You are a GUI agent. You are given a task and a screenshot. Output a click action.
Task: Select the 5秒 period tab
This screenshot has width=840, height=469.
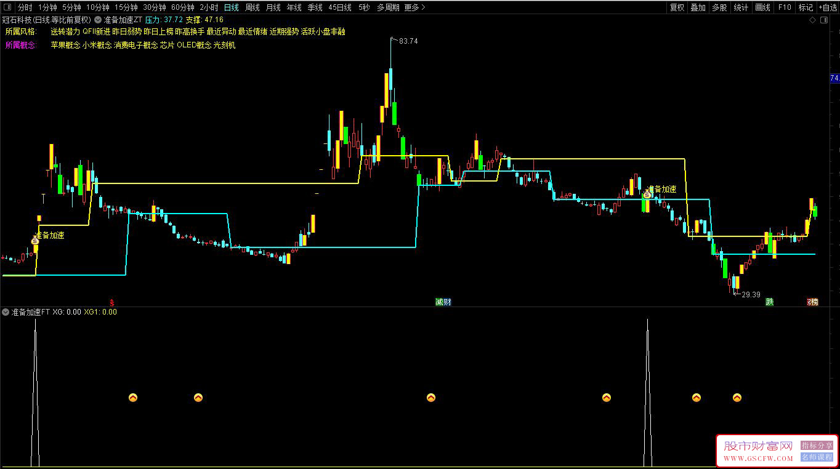coord(365,7)
